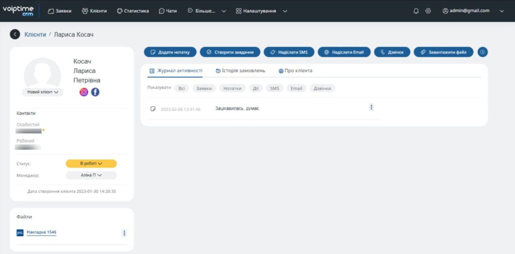Open the Клієнти section in the top menu
515x254 pixels.
94,11
